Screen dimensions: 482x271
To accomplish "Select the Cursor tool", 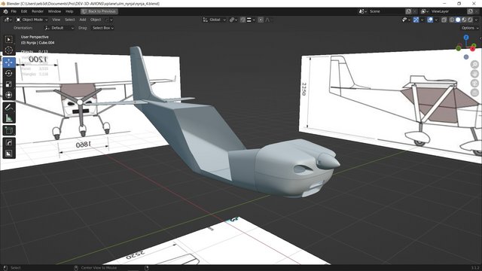I will point(9,50).
